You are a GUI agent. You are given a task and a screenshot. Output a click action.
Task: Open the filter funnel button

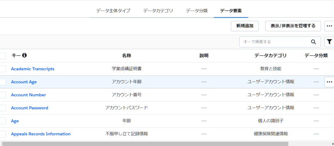pos(329,42)
